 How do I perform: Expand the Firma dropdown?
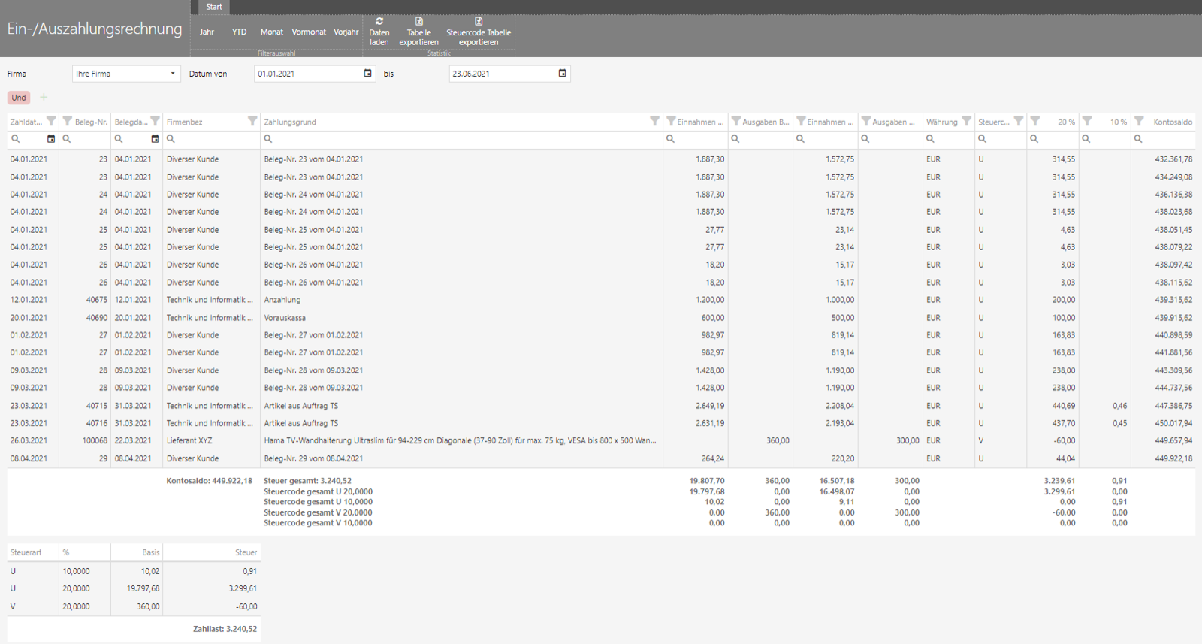(x=173, y=74)
